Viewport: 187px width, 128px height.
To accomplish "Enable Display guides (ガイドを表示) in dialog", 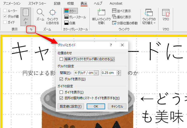I will click(61, 92).
